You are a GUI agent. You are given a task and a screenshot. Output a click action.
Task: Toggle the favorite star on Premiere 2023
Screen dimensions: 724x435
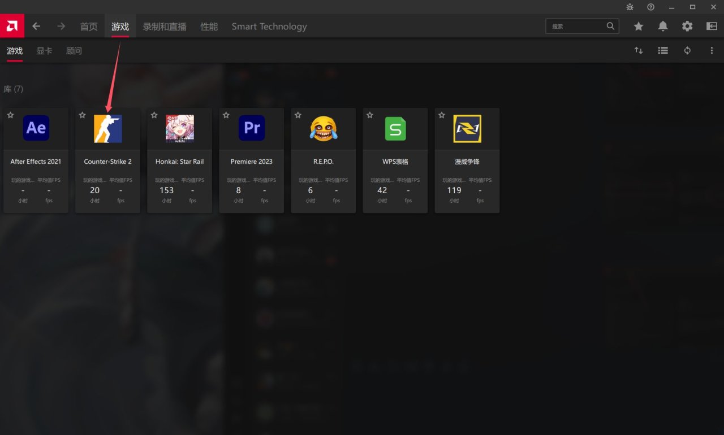[226, 115]
